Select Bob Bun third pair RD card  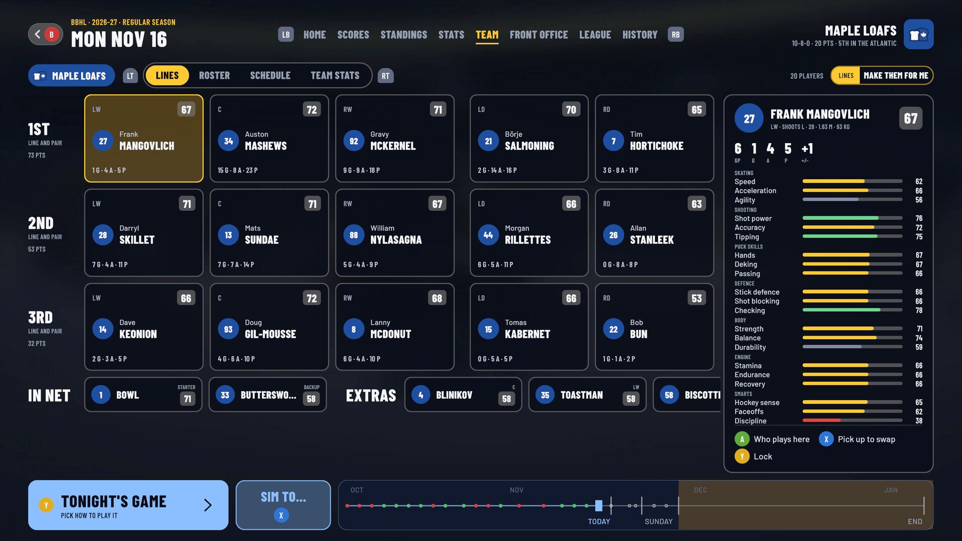coord(654,327)
